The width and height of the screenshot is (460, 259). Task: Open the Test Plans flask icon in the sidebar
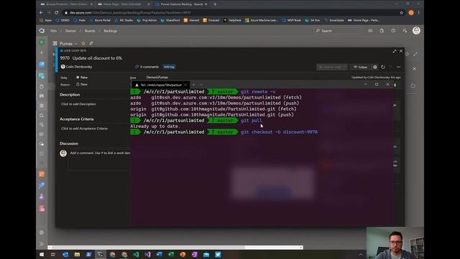click(x=42, y=197)
